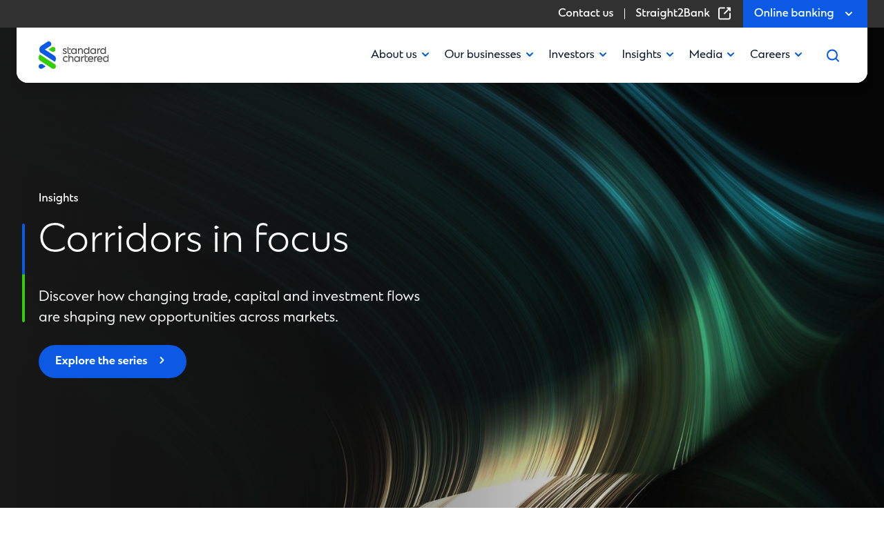Click the arrow icon in Explore the series

tap(162, 361)
